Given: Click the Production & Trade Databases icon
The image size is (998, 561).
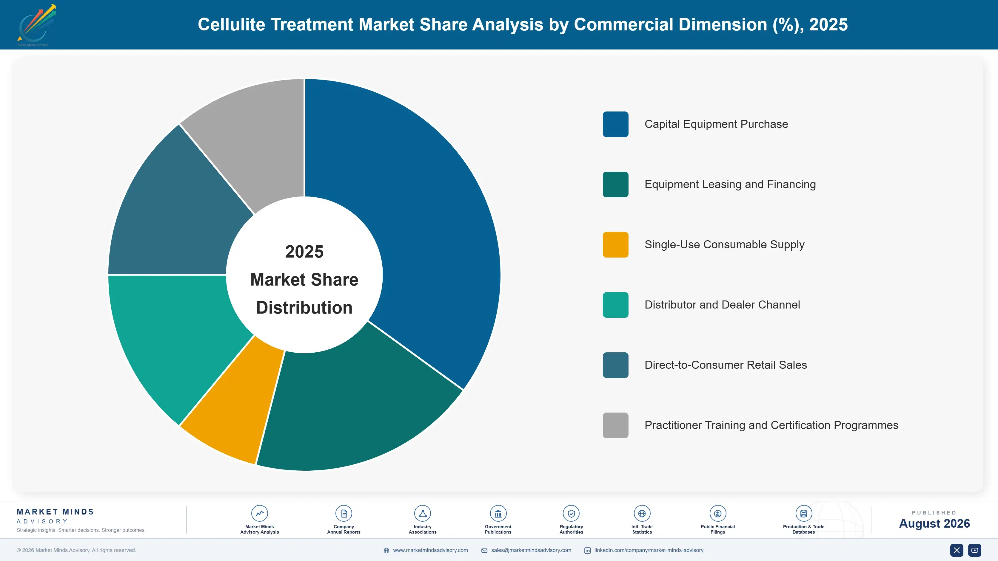Looking at the screenshot, I should [x=803, y=513].
